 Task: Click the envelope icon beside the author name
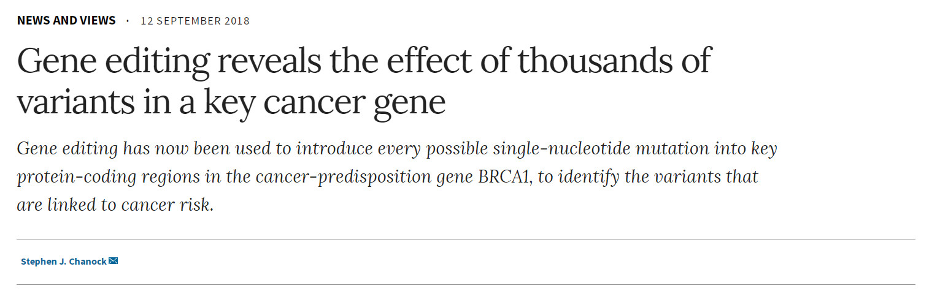tap(113, 261)
